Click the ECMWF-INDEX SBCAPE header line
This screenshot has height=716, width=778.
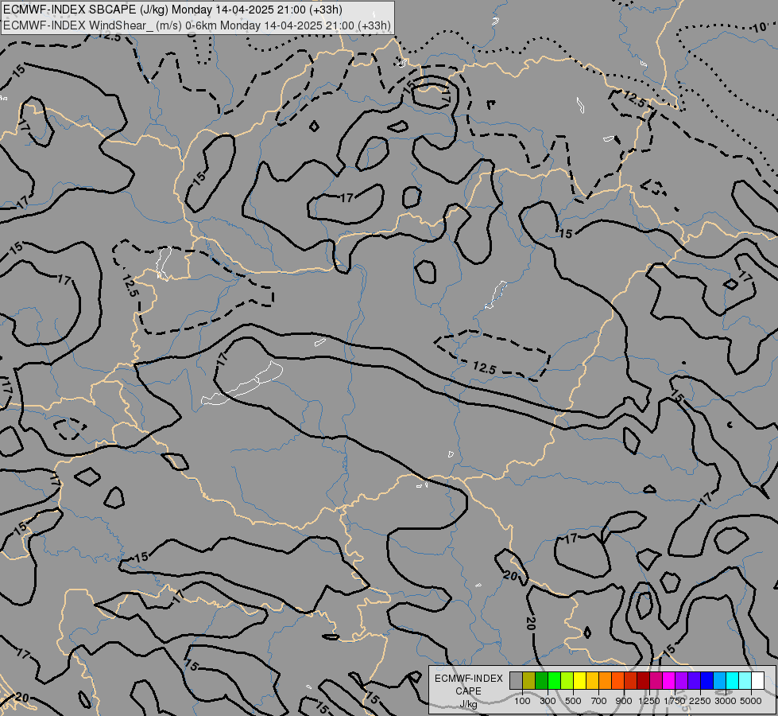tap(172, 10)
